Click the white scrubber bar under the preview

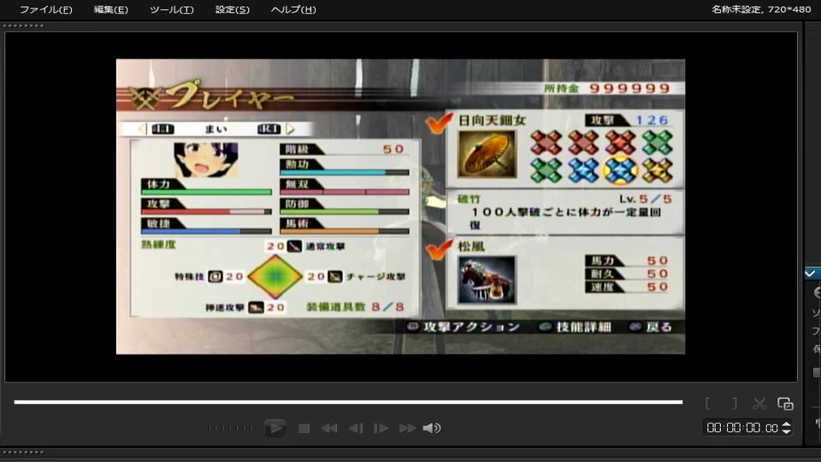tap(348, 402)
